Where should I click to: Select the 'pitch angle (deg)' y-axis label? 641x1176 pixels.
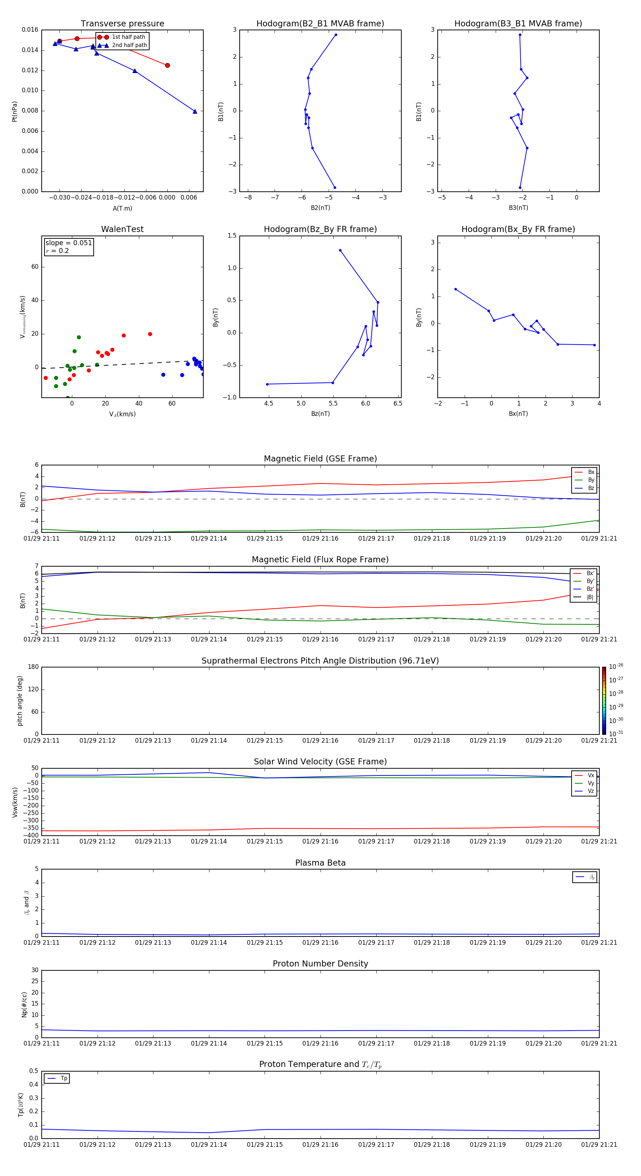coord(20,701)
